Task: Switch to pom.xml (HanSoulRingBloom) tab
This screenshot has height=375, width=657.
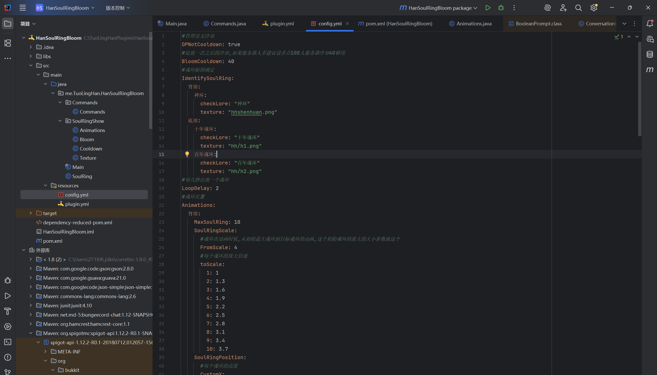Action: [395, 24]
